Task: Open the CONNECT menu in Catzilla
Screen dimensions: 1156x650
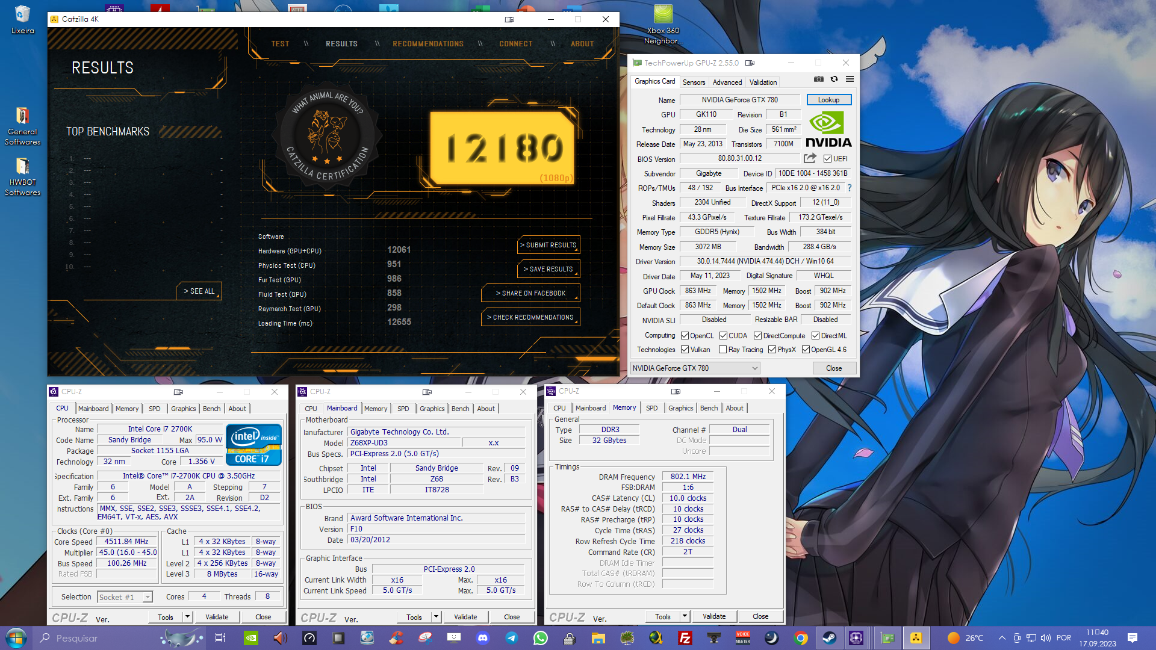Action: pyautogui.click(x=515, y=44)
